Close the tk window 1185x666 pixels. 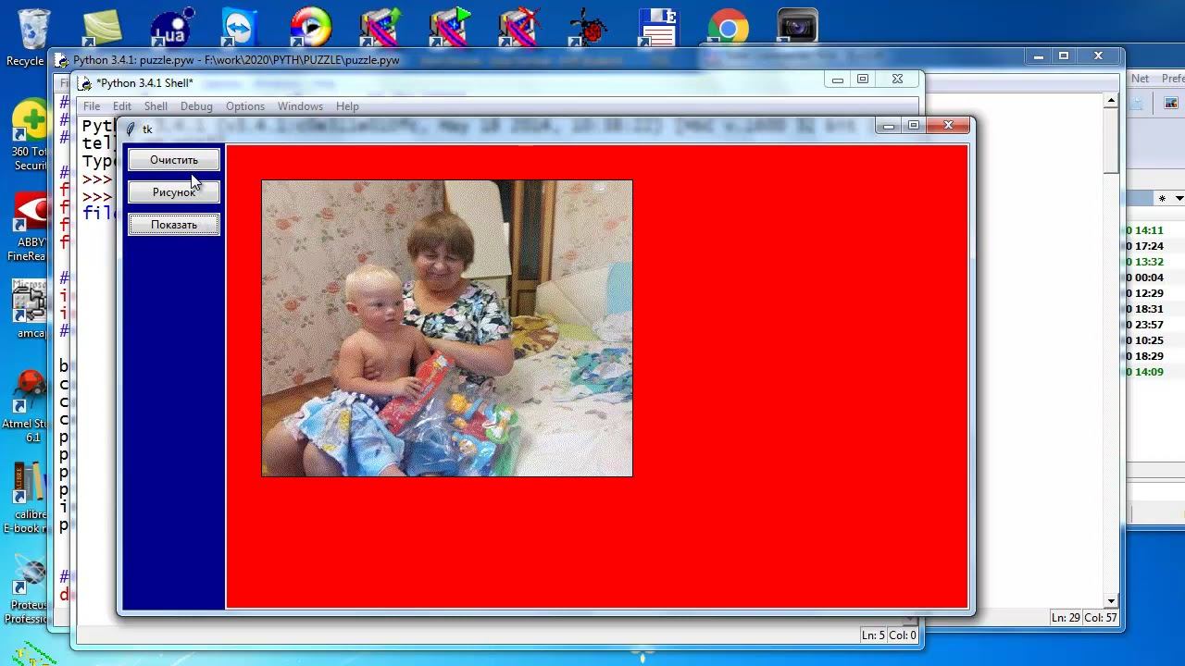948,126
